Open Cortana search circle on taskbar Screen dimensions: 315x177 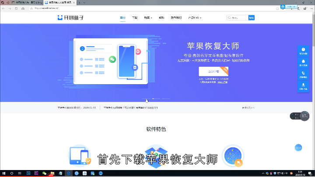click(x=12, y=173)
